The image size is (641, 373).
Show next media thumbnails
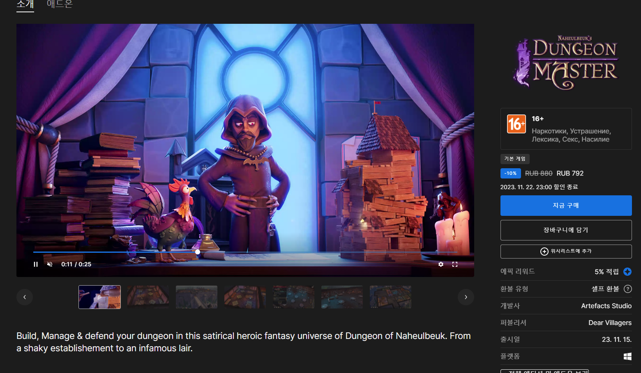point(466,297)
